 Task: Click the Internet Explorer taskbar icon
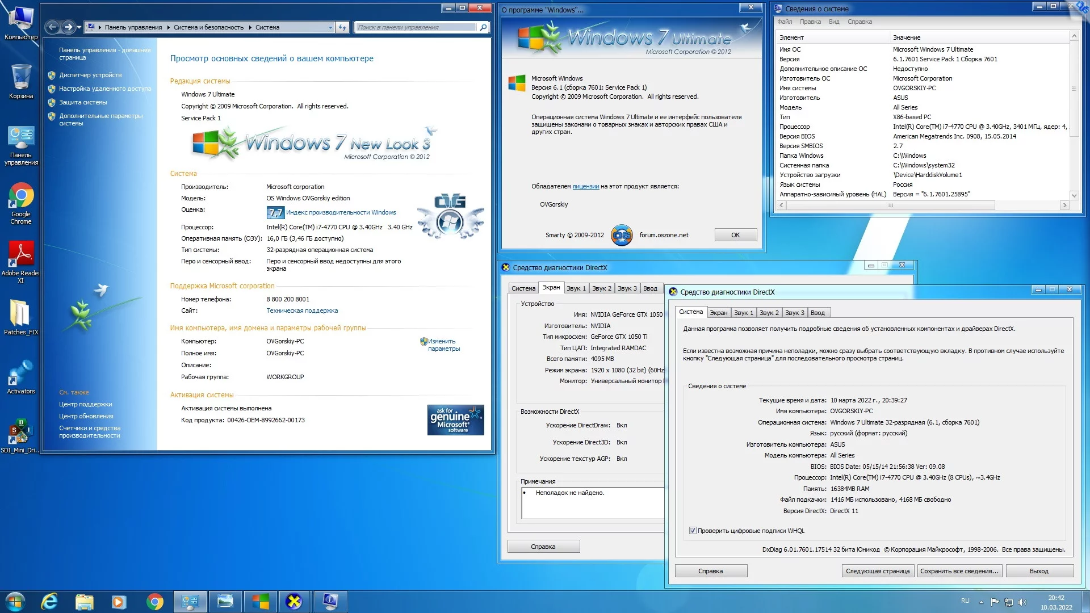[x=49, y=601]
